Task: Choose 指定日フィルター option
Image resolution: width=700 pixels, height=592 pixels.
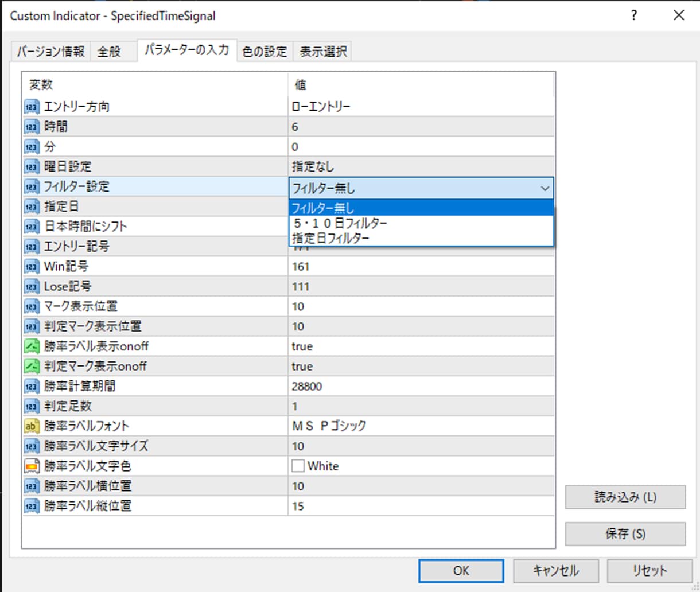Action: tap(421, 237)
